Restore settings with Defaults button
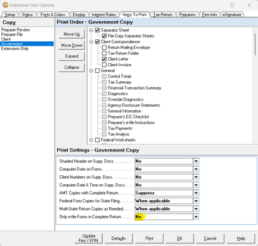This screenshot has height=246, width=258. [119, 238]
